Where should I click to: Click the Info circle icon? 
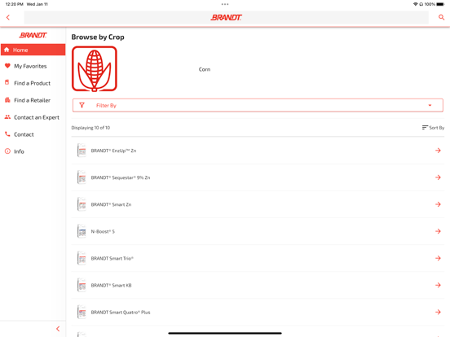pyautogui.click(x=7, y=151)
